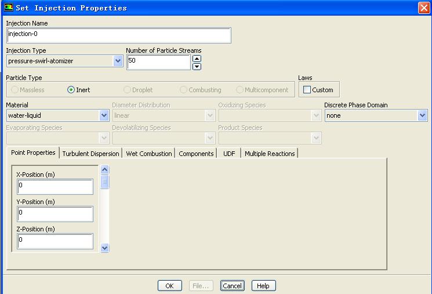Go to the UDF tab

229,154
